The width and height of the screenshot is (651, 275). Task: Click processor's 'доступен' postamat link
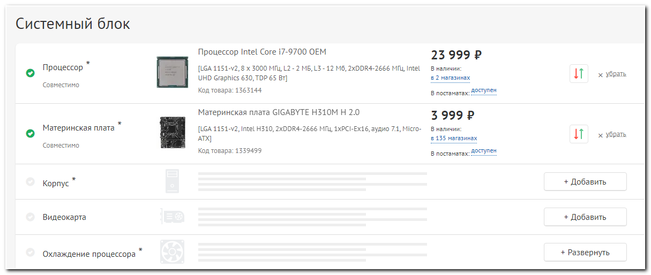[x=484, y=91]
